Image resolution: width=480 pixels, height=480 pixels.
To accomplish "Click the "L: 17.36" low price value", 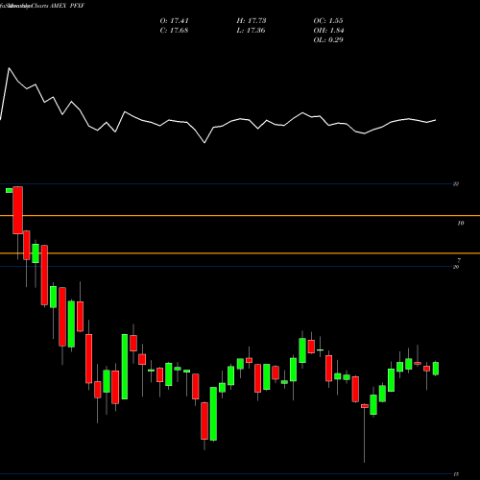I will (x=252, y=31).
